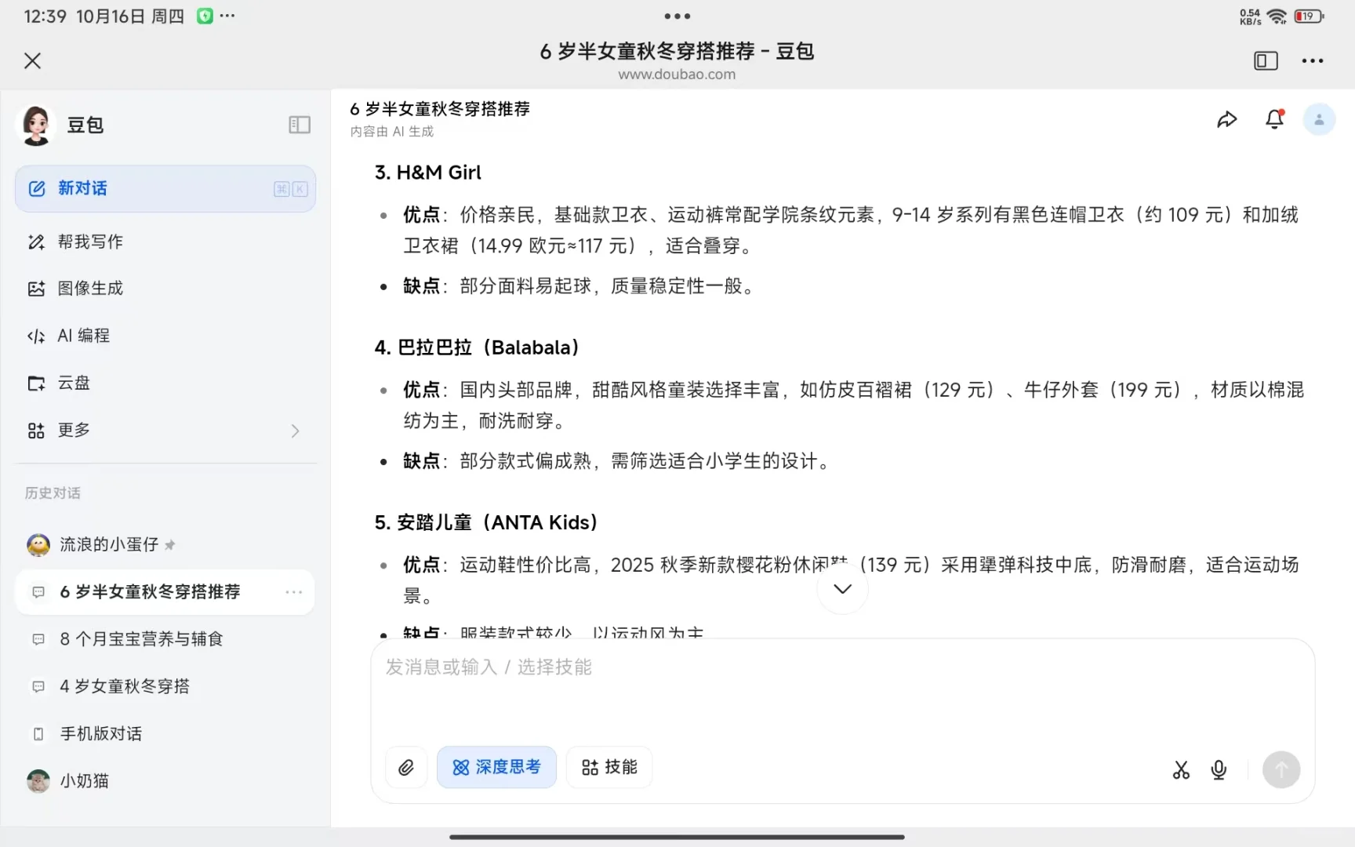Open chat 4 岁女童秋冬穿搭
1355x847 pixels.
[165, 686]
